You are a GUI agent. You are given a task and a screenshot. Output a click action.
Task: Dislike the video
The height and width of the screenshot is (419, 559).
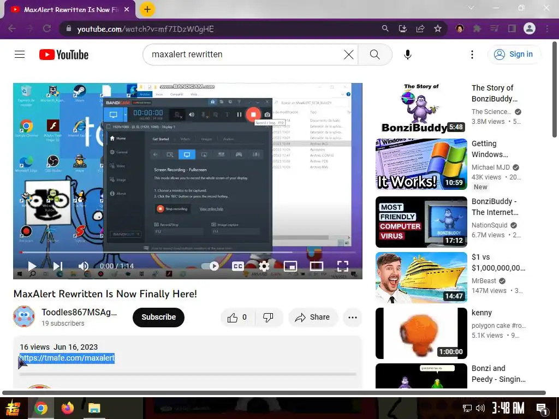[x=269, y=317]
